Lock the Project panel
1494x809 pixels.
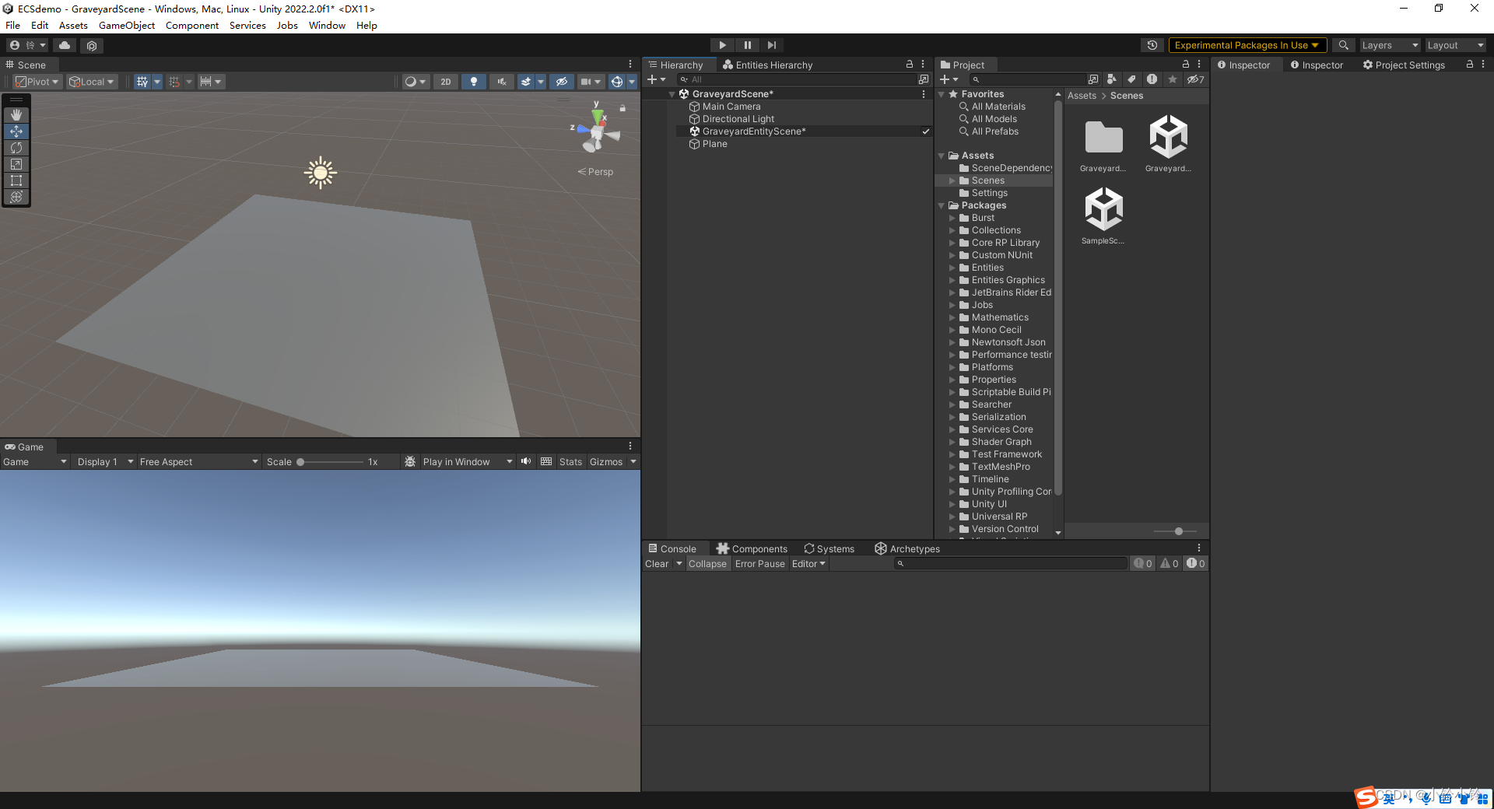click(1186, 65)
